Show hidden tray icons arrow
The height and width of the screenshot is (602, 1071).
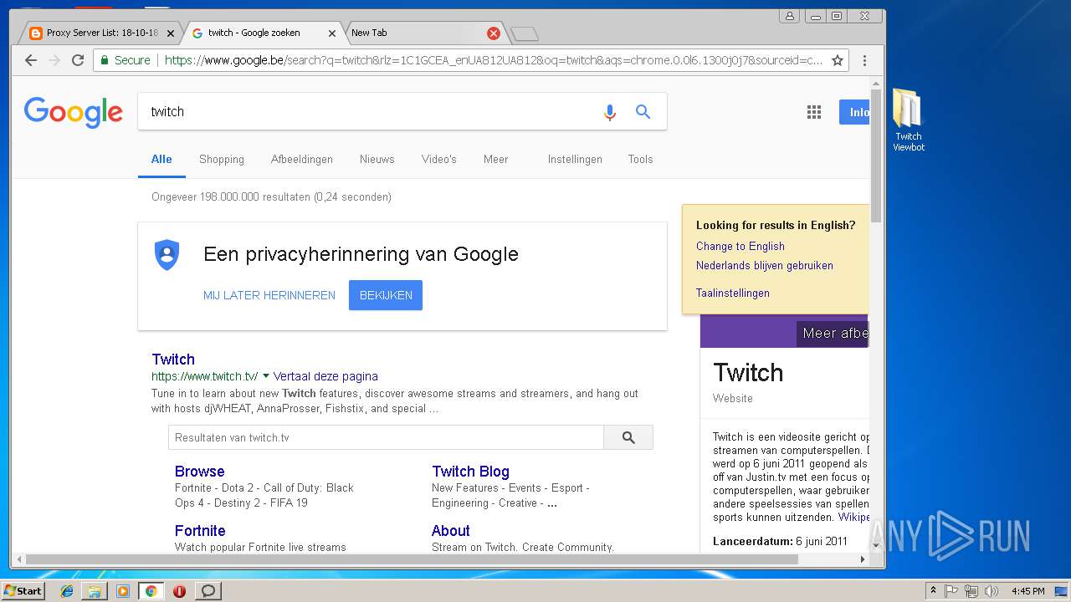pyautogui.click(x=933, y=590)
